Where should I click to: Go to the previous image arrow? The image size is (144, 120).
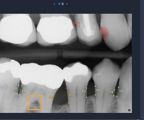pos(54,4)
